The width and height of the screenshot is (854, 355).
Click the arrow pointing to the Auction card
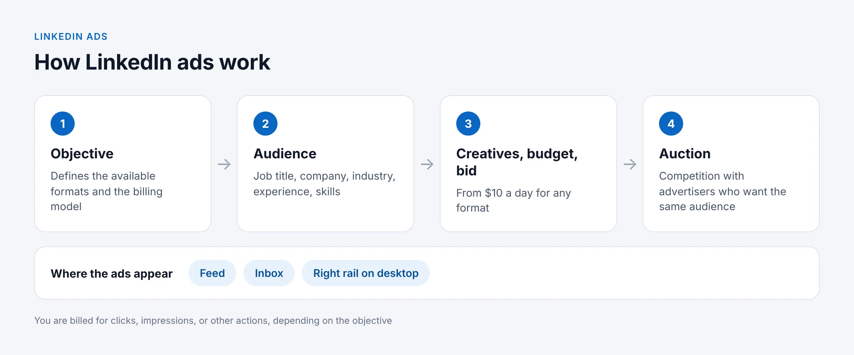tap(630, 164)
